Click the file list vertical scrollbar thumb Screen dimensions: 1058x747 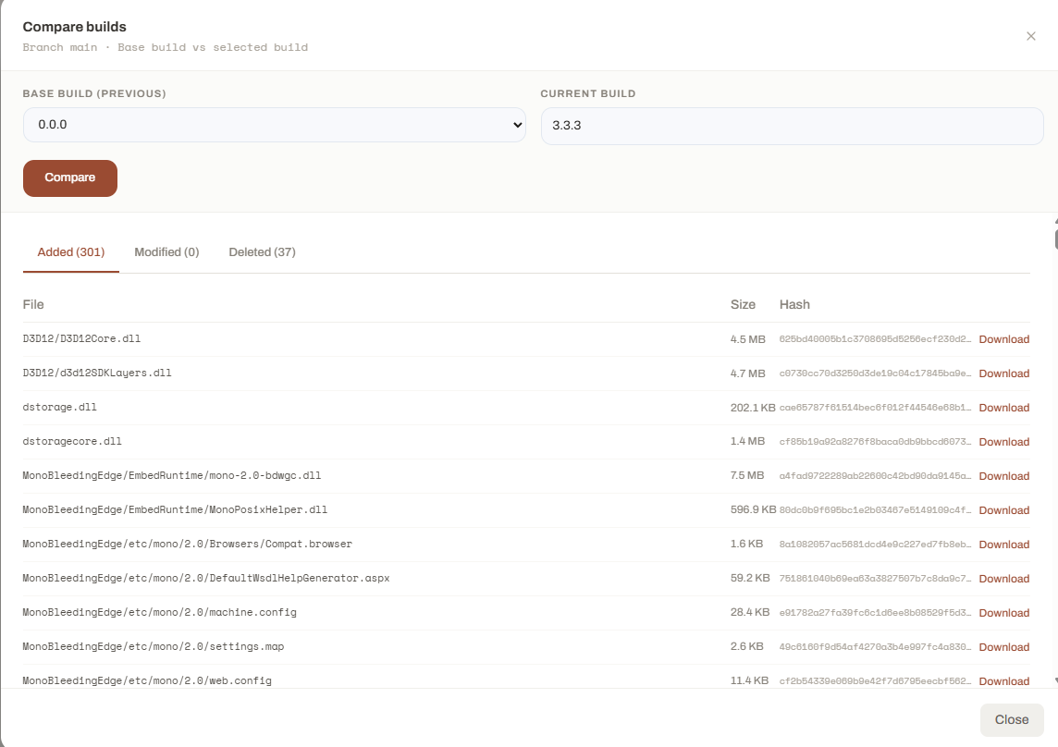coord(1055,239)
